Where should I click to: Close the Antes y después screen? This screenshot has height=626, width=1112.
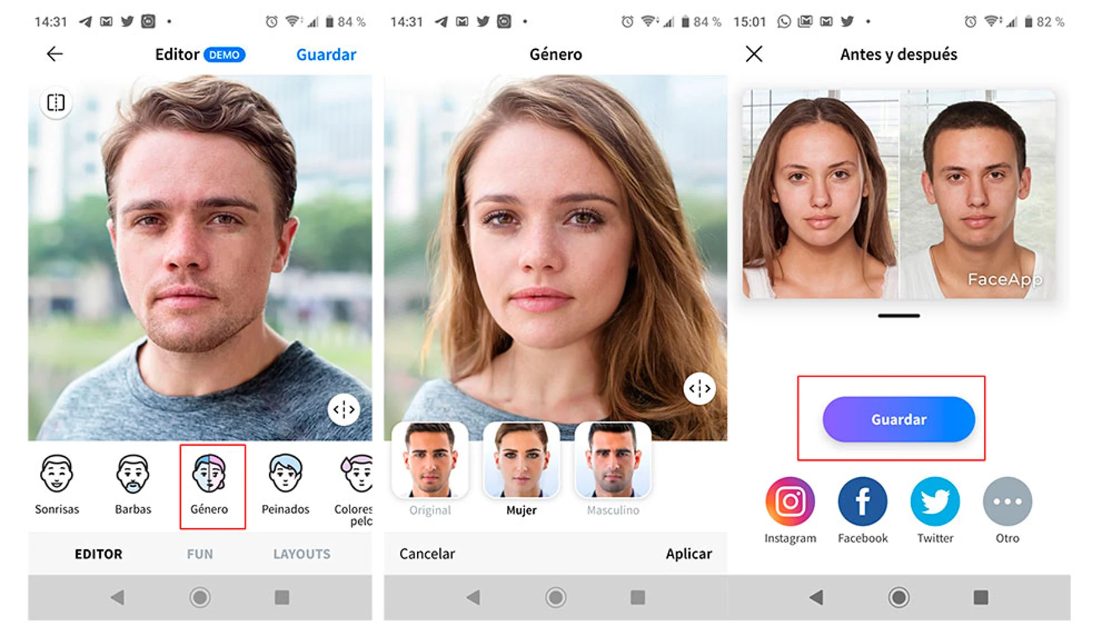(754, 54)
